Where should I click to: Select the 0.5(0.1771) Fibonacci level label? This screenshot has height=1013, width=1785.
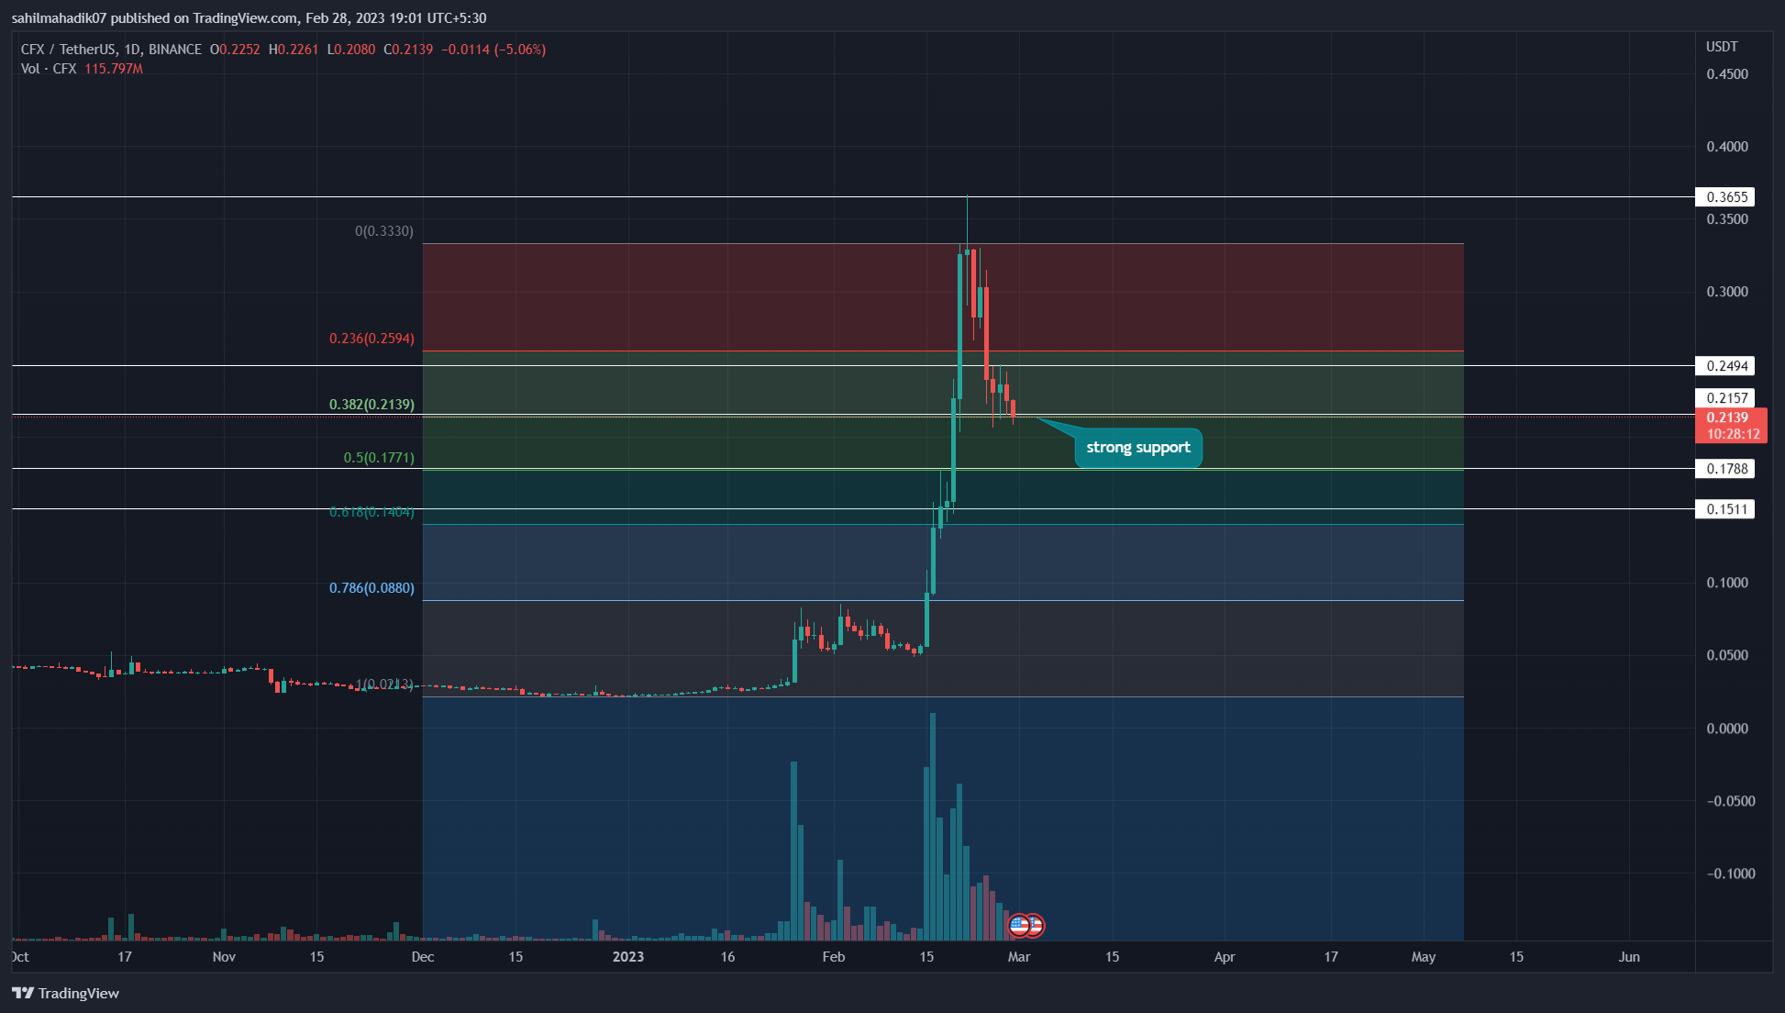point(379,458)
